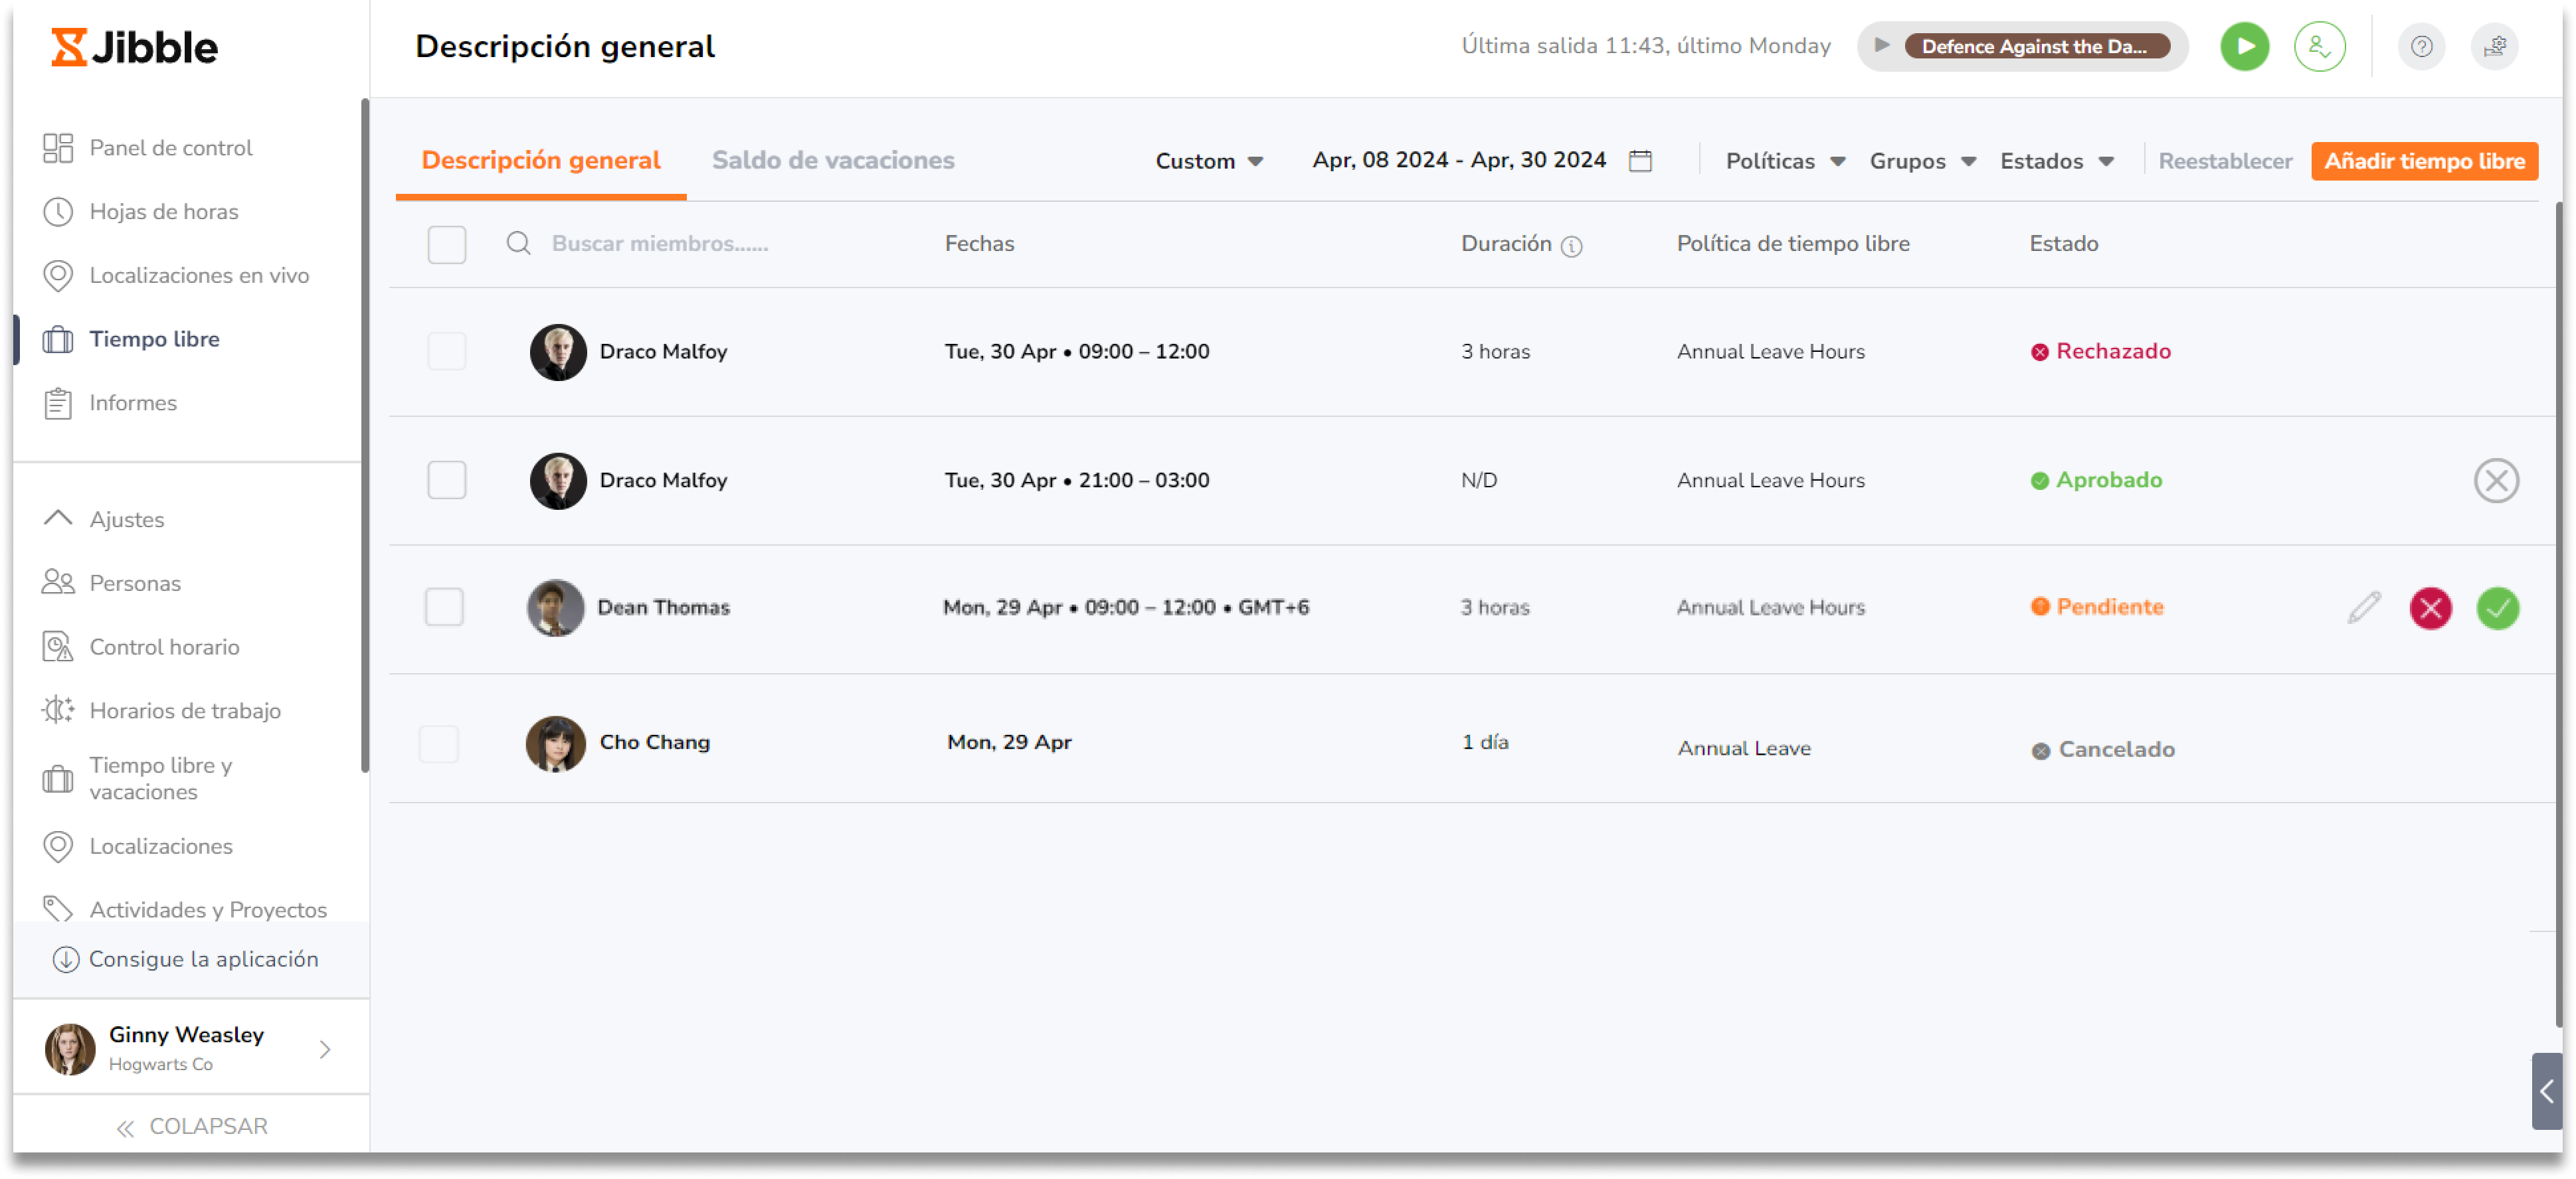Click Cho Chang's Annual Leave policy
This screenshot has height=1179, width=2576.
tap(1744, 748)
